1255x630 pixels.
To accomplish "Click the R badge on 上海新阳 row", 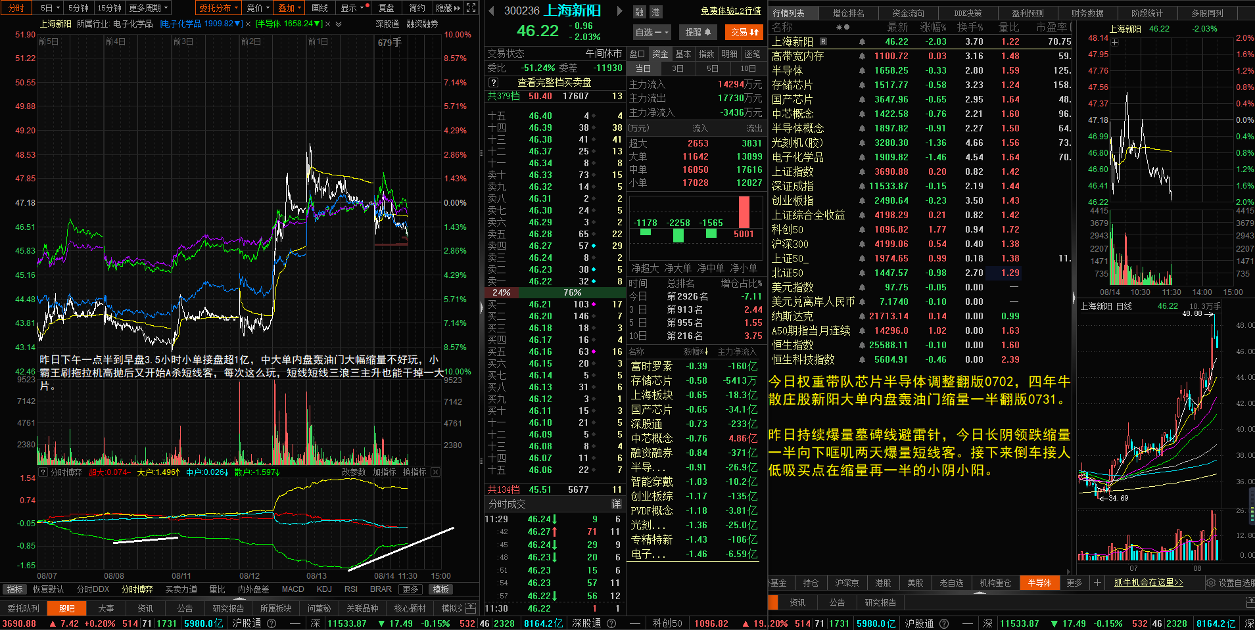I will [x=823, y=41].
